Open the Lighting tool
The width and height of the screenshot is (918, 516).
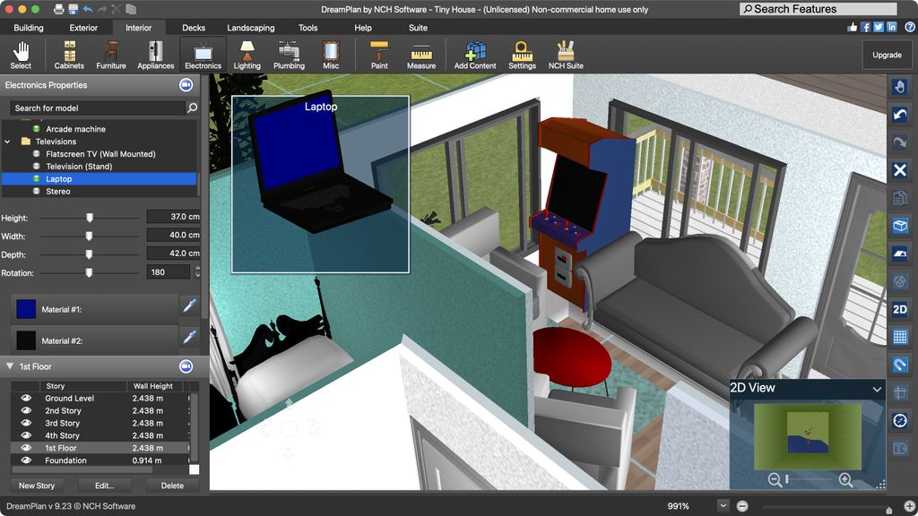[247, 54]
